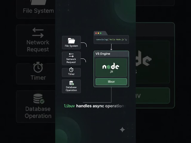
Task: Click the small 'Network Request' label in center diagram
Action: 71,61
